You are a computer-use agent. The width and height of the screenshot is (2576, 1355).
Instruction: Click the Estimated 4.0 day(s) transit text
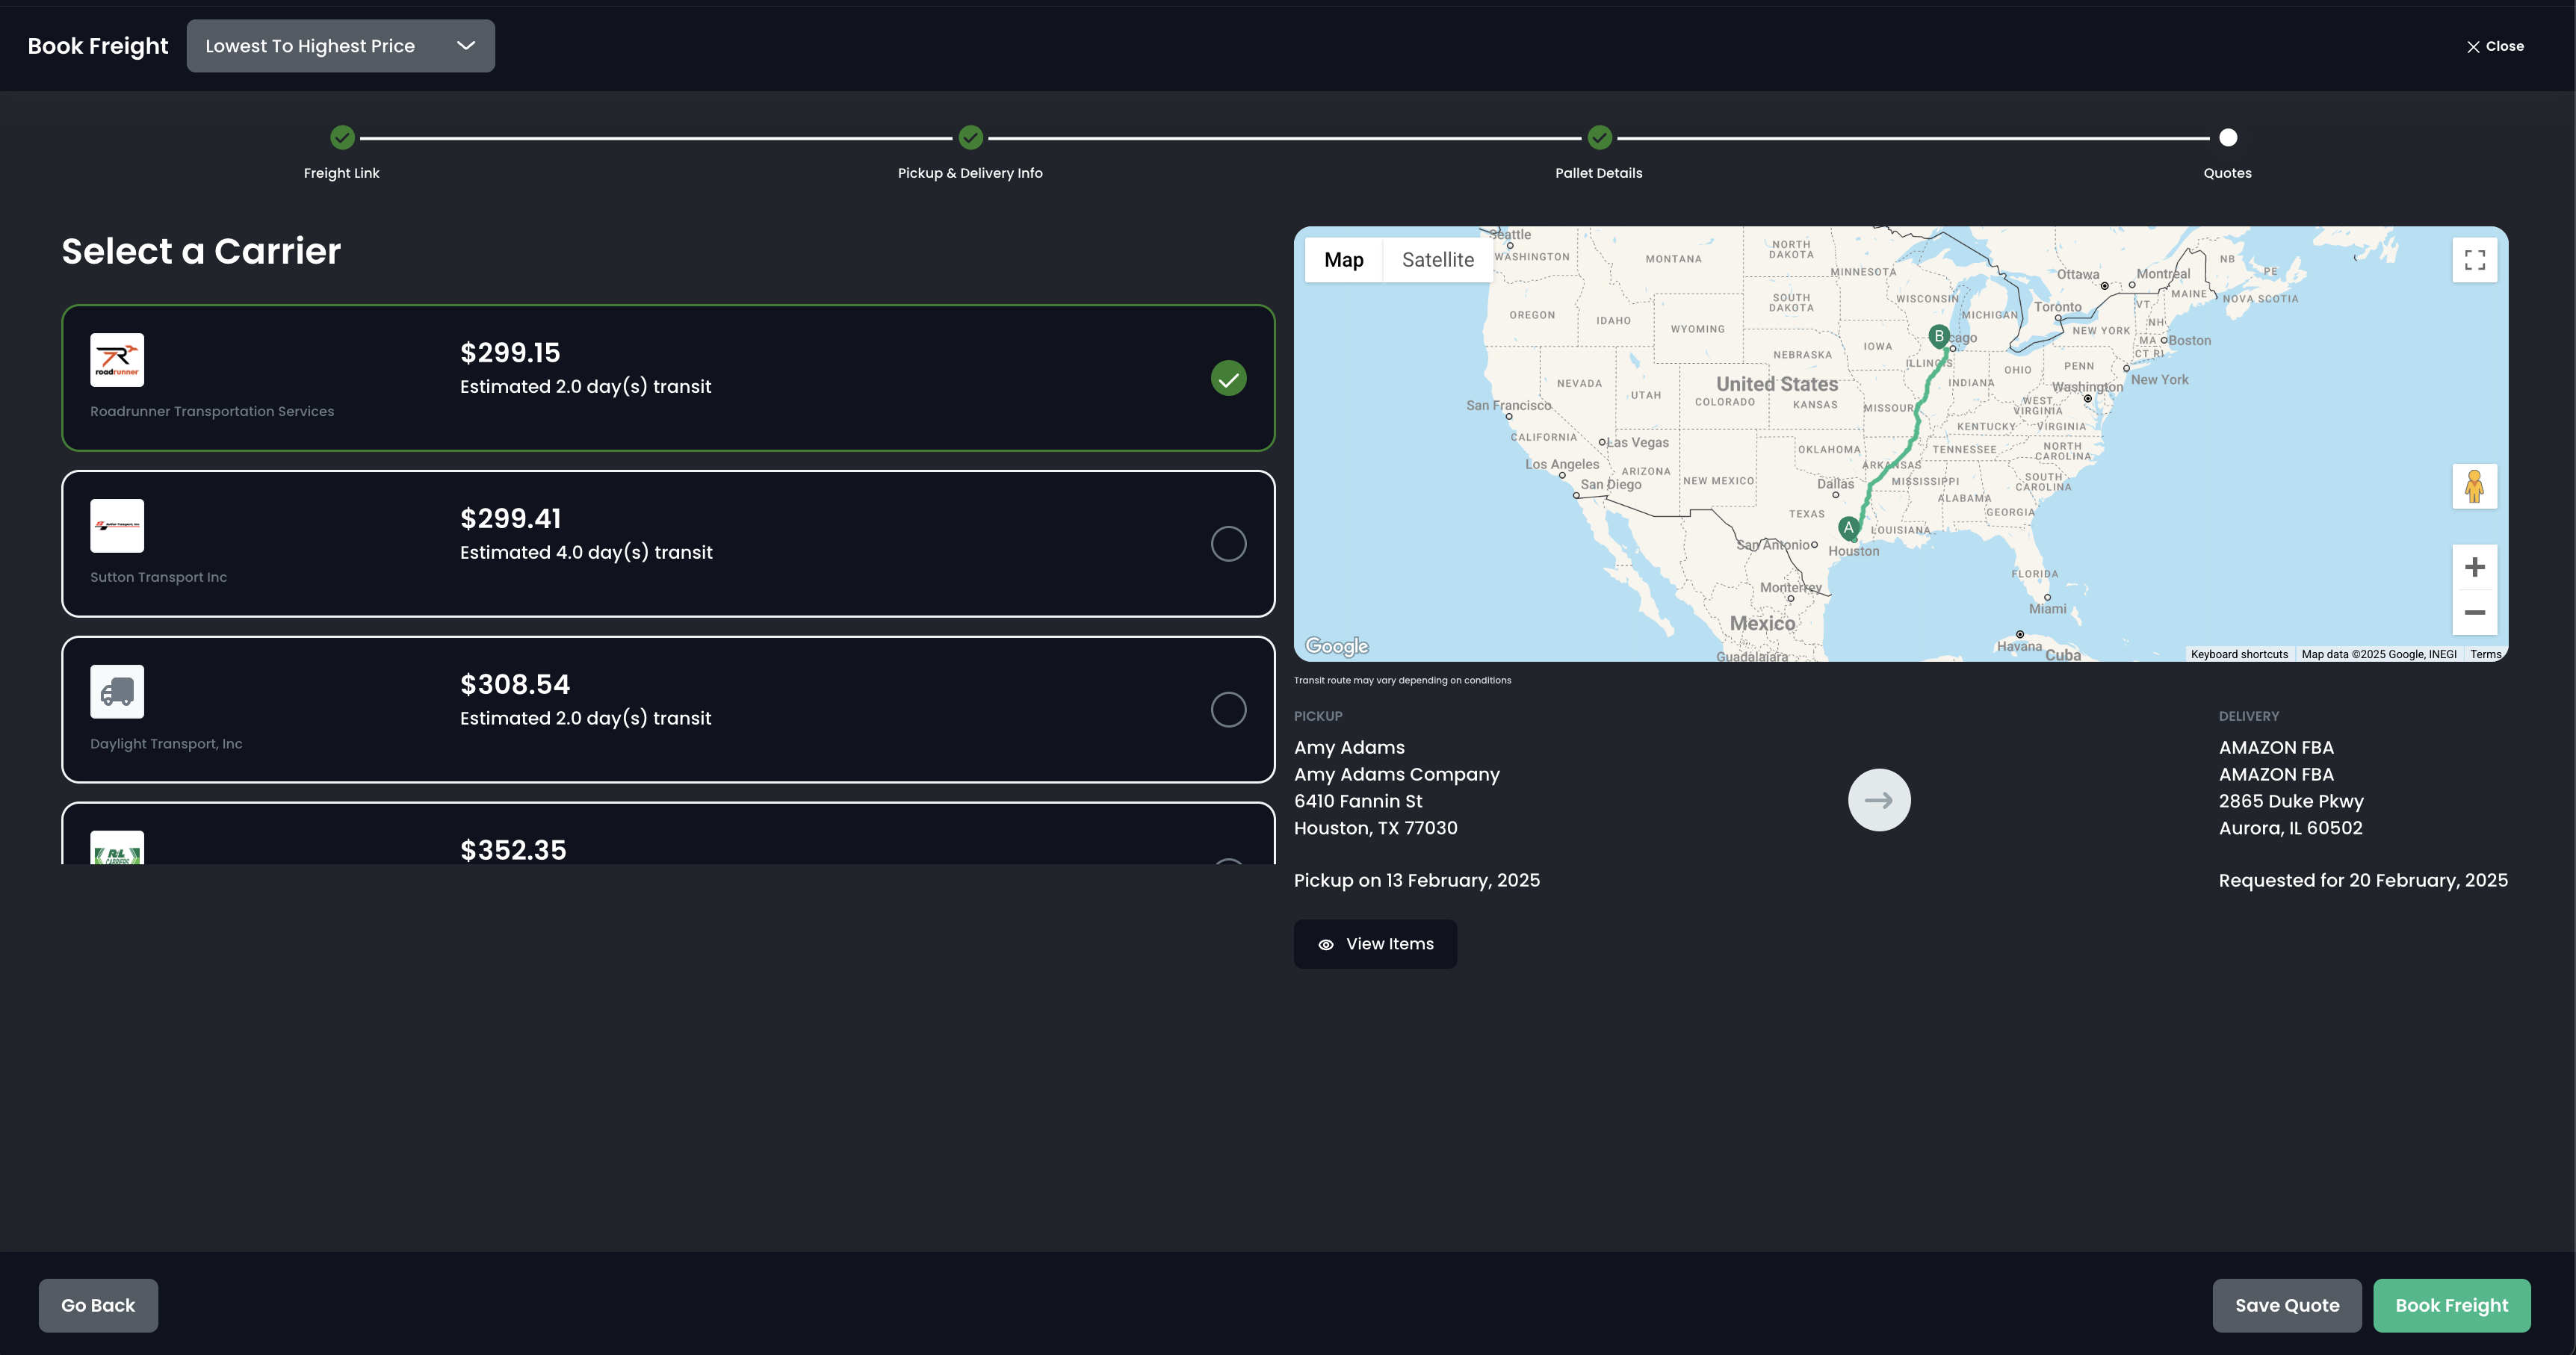click(586, 552)
